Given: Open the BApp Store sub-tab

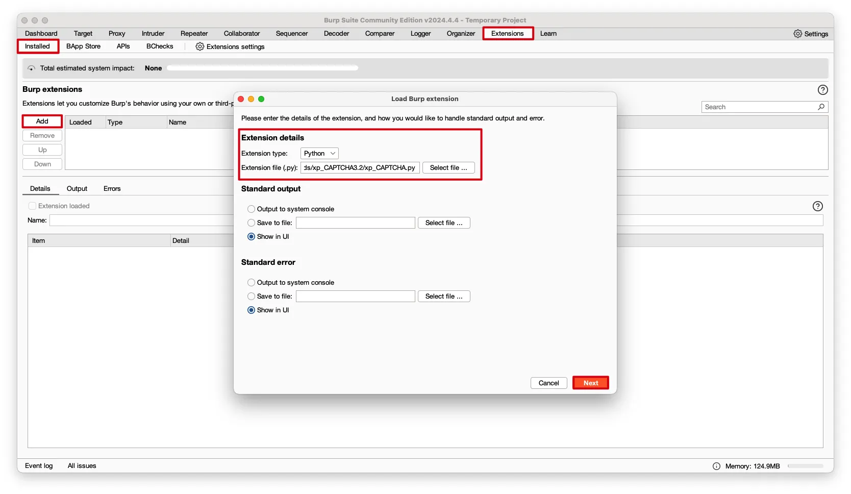Looking at the screenshot, I should [84, 46].
